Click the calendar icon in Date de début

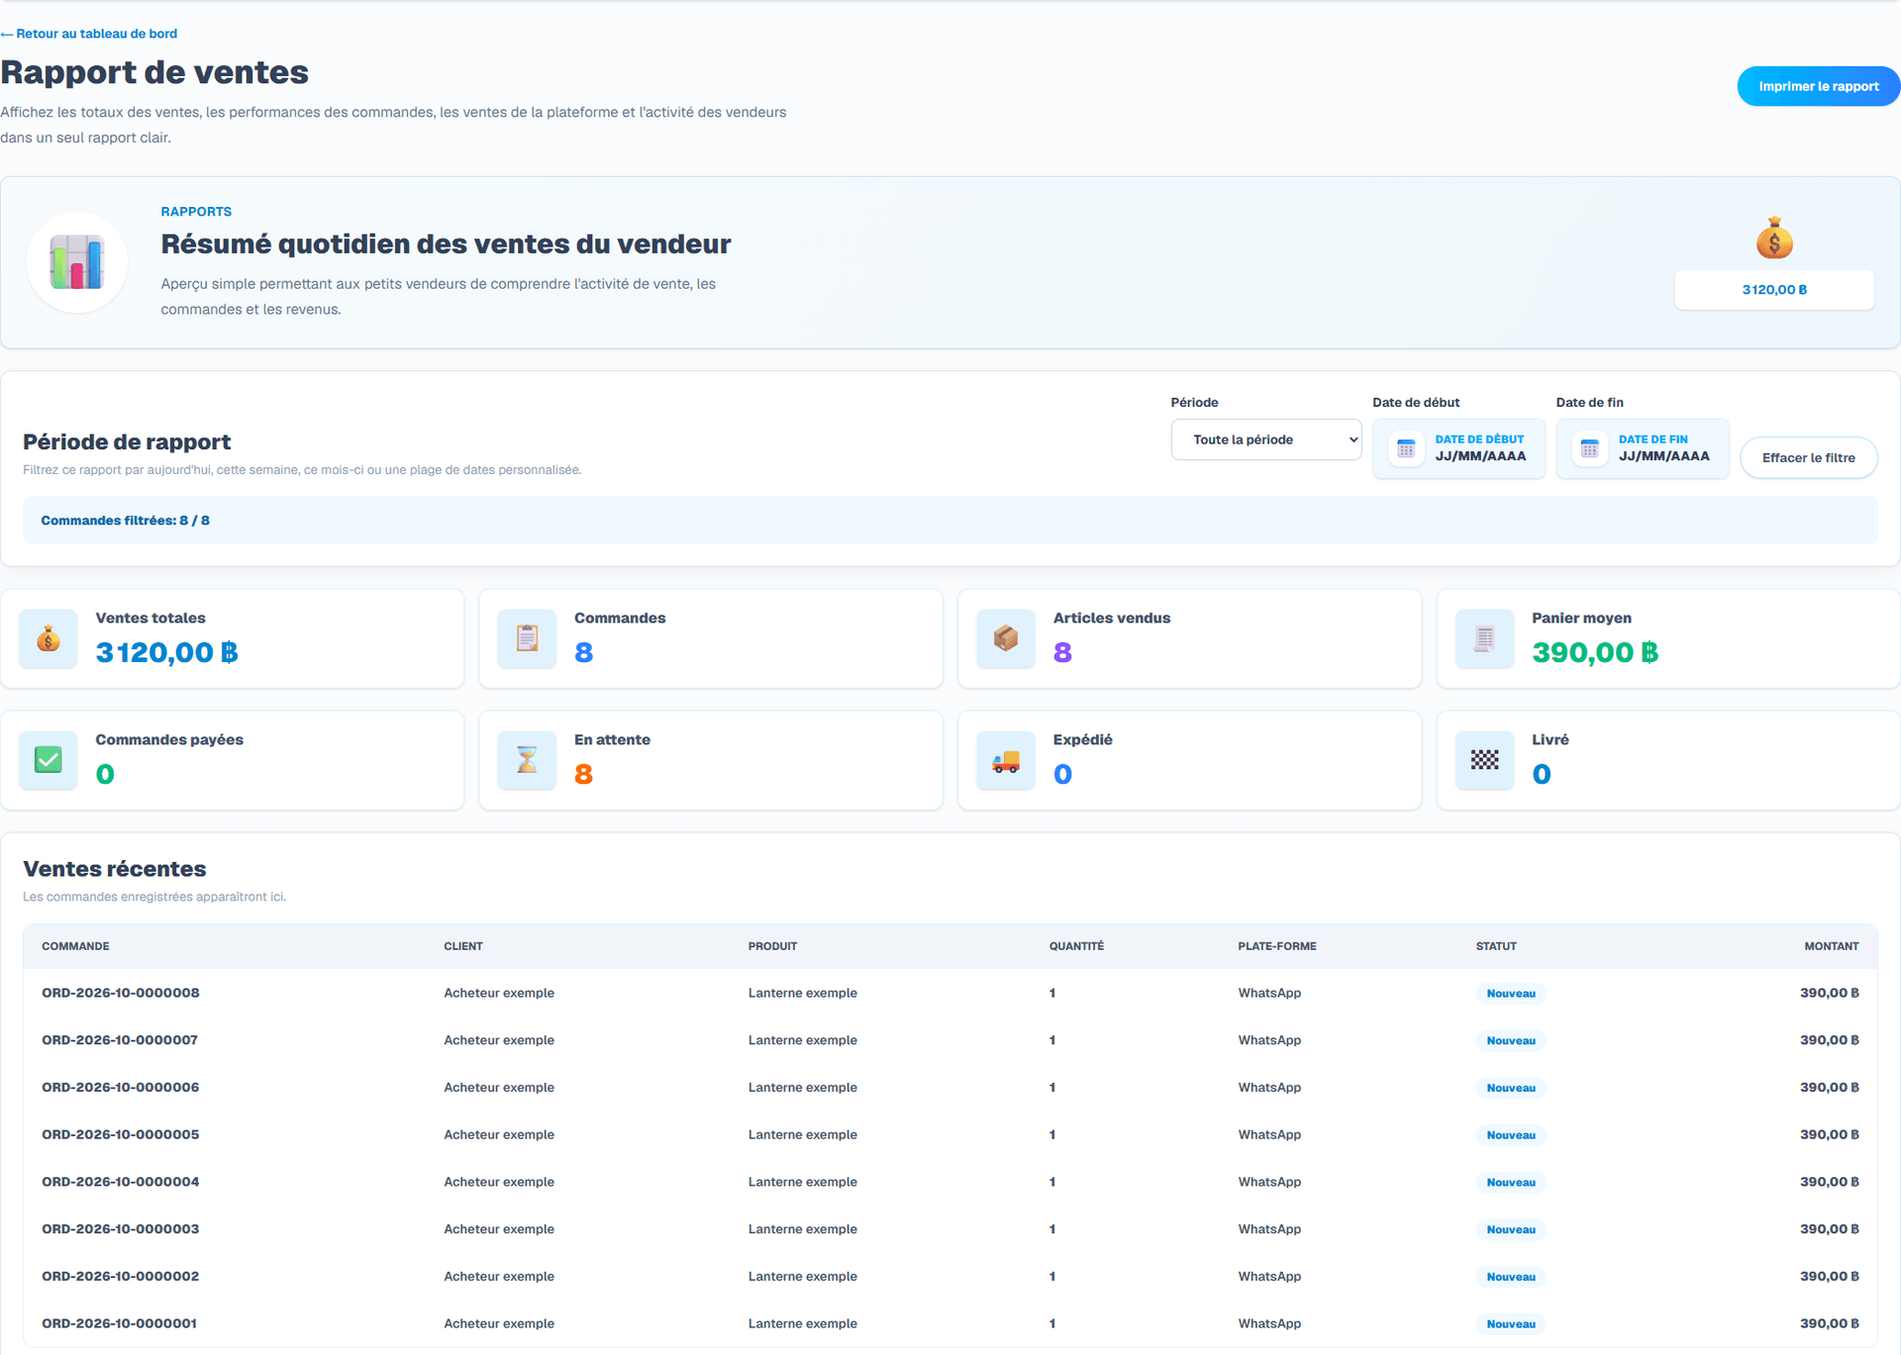1406,448
